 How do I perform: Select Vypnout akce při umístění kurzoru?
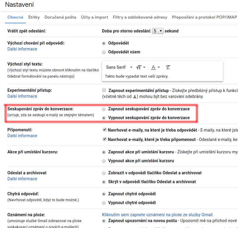click(104, 161)
